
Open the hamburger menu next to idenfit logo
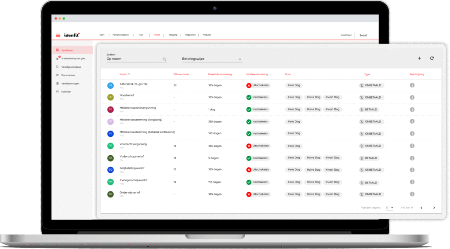pos(58,35)
